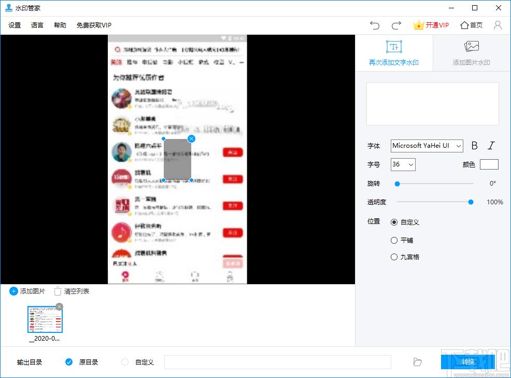This screenshot has width=511, height=378.
Task: Close the 水印管家 window
Action: 498,8
